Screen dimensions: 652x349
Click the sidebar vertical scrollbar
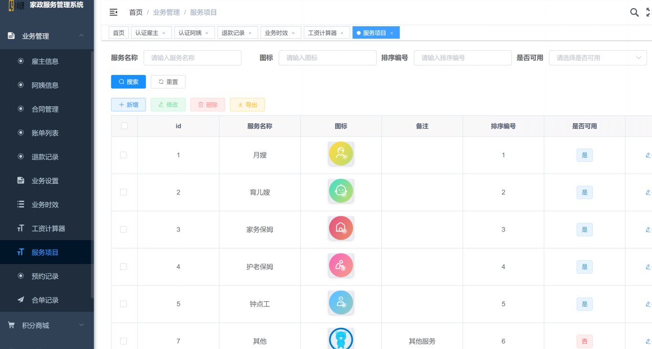[92, 174]
